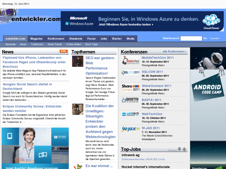This screenshot has width=226, height=169.
Task: Open the Forum tab
Action: (91, 39)
